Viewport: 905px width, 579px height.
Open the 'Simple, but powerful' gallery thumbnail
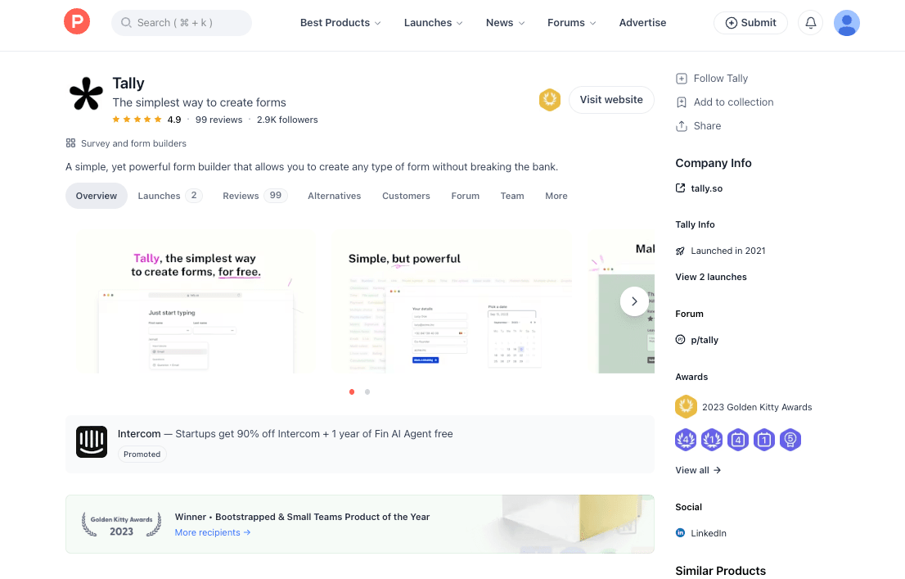[x=453, y=302]
